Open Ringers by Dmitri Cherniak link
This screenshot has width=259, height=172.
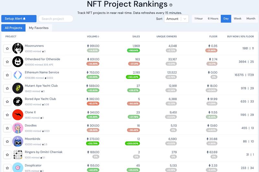point(44,152)
